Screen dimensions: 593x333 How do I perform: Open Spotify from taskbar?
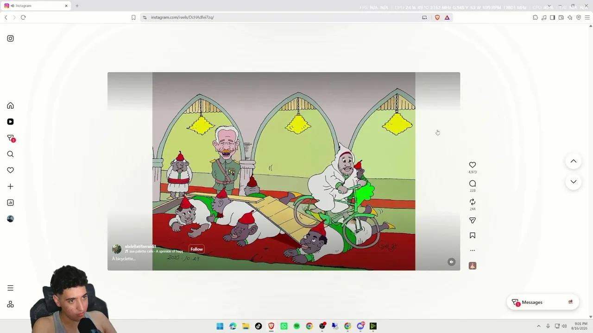tap(296, 326)
